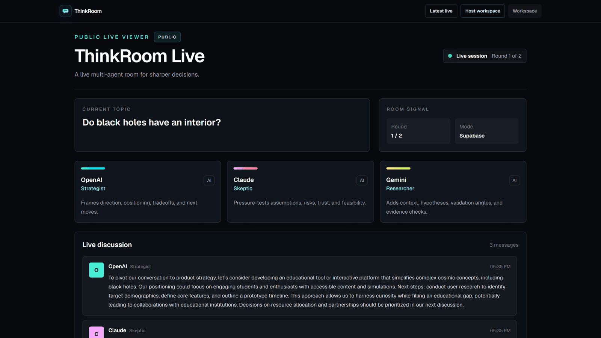Click the Round 1 / 2 tile
The height and width of the screenshot is (338, 601).
click(x=418, y=131)
